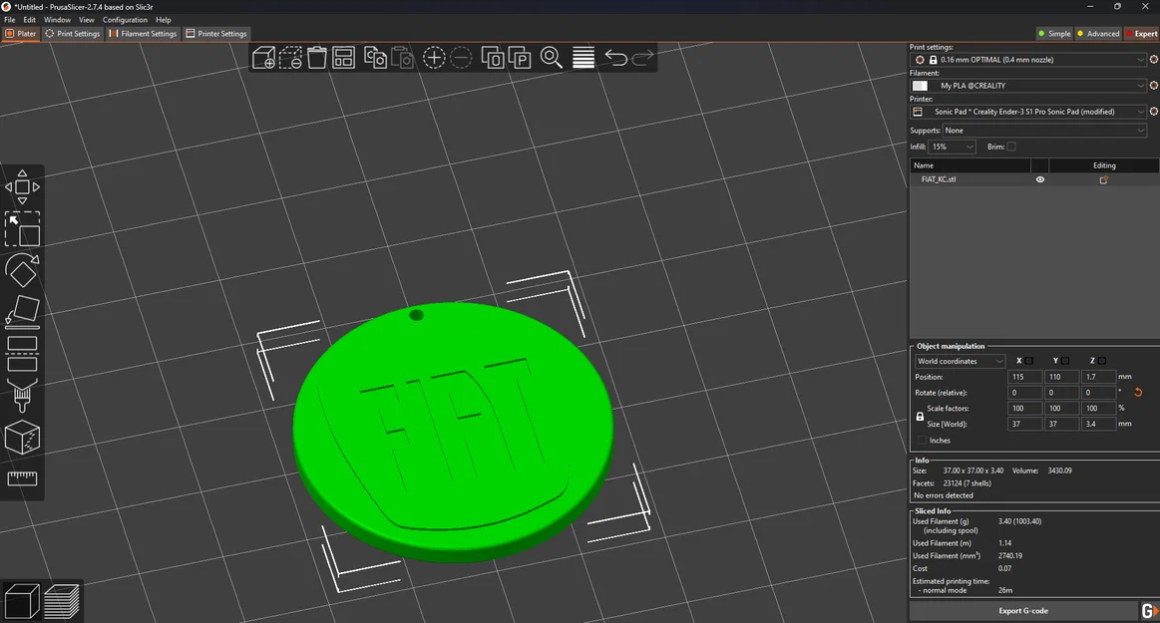Switch to 3D editor view cube
1160x623 pixels.
(x=22, y=601)
